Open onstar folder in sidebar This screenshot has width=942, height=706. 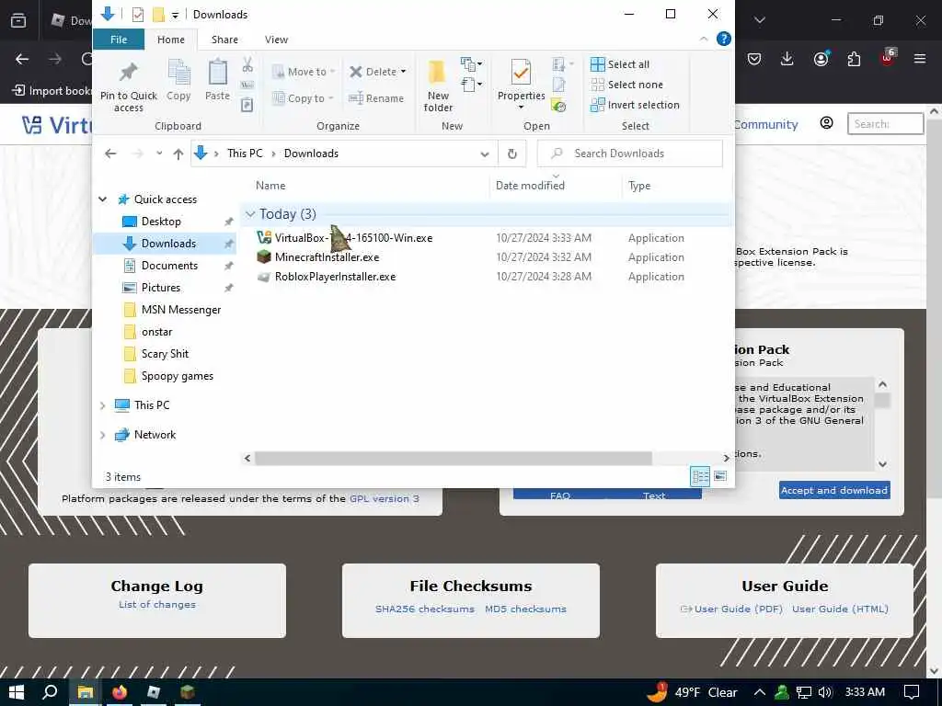[x=156, y=332]
